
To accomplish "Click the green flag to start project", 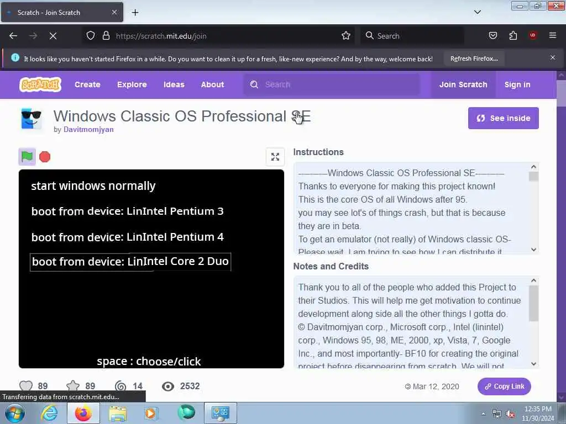I will (27, 157).
